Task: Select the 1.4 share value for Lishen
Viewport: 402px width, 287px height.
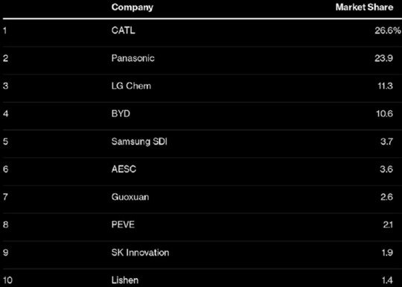Action: click(x=387, y=280)
